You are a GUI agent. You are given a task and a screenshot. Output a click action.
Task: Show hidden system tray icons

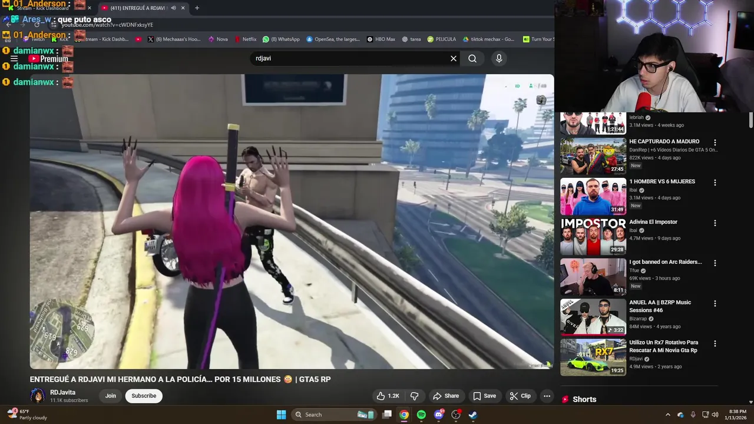[x=667, y=415]
